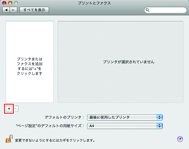Image resolution: width=189 pixels, height=149 pixels.
Task: Click the "−" remove printer button
Action: 16,109
